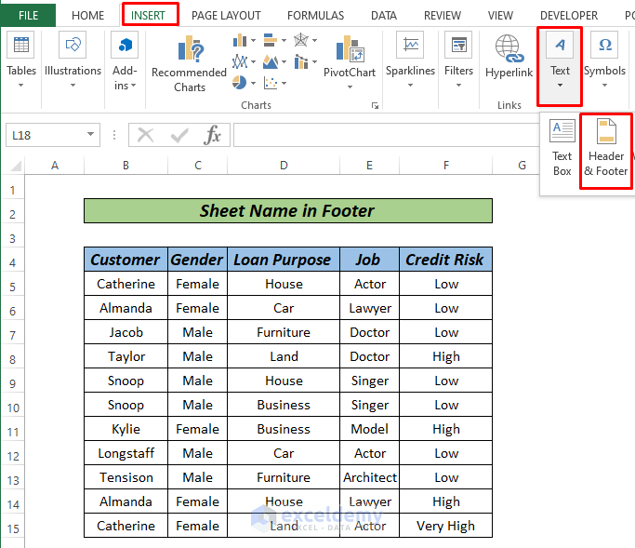Click the Recommended Charts icon
The height and width of the screenshot is (548, 635).
click(x=190, y=48)
